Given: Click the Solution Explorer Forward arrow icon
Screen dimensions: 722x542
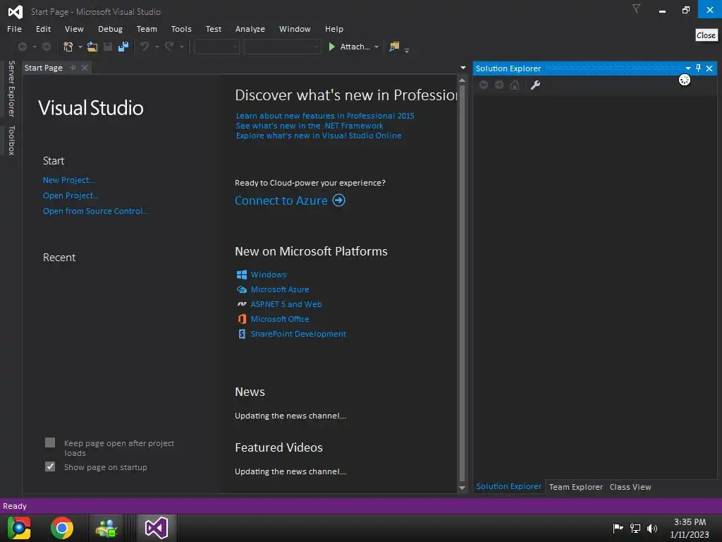Looking at the screenshot, I should click(499, 85).
